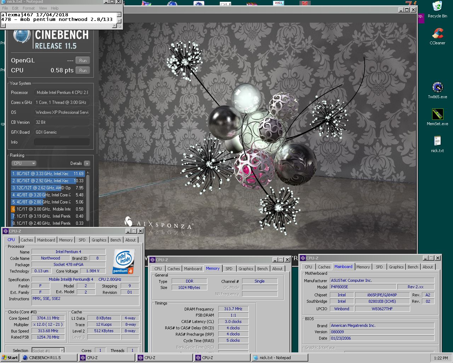Select ranking row 3 AMD Opteron 7.95
The height and width of the screenshot is (363, 453).
click(x=48, y=188)
